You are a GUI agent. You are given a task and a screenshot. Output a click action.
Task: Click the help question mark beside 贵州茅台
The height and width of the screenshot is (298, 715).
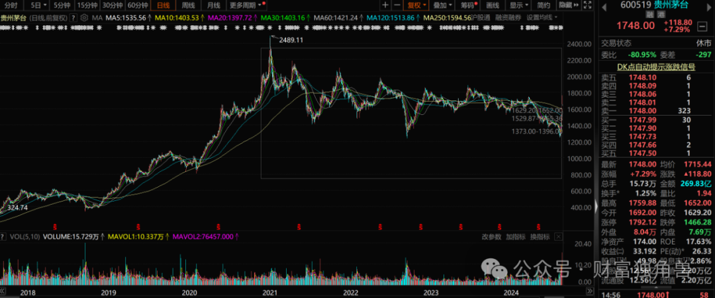tap(74, 18)
